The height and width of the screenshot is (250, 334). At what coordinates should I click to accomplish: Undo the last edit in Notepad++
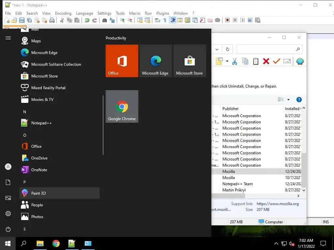click(x=87, y=20)
